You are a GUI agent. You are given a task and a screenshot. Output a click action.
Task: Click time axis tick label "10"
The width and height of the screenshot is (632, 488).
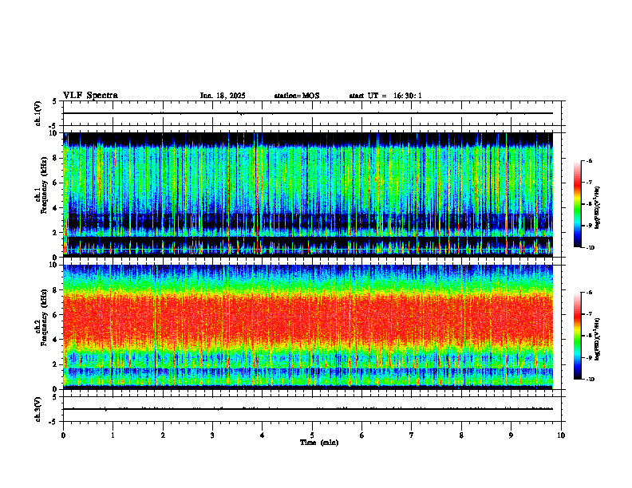pos(561,435)
